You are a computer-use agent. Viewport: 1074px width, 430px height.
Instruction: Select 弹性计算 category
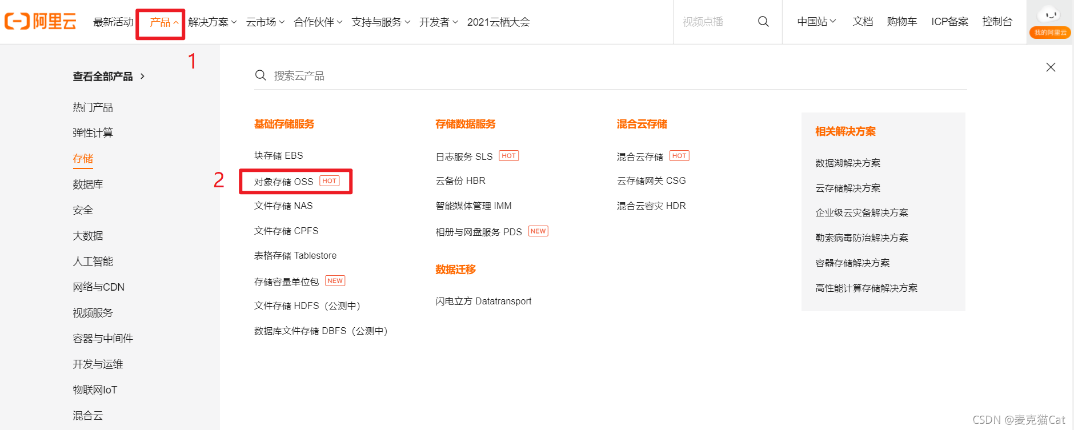click(93, 133)
